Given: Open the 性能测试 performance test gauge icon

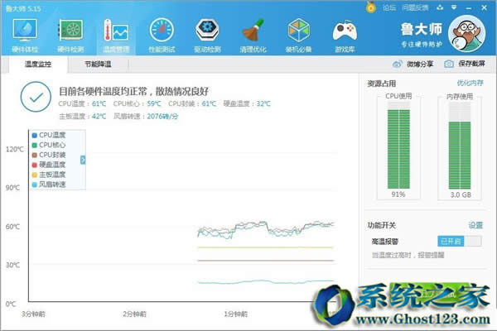Looking at the screenshot, I should point(162,33).
